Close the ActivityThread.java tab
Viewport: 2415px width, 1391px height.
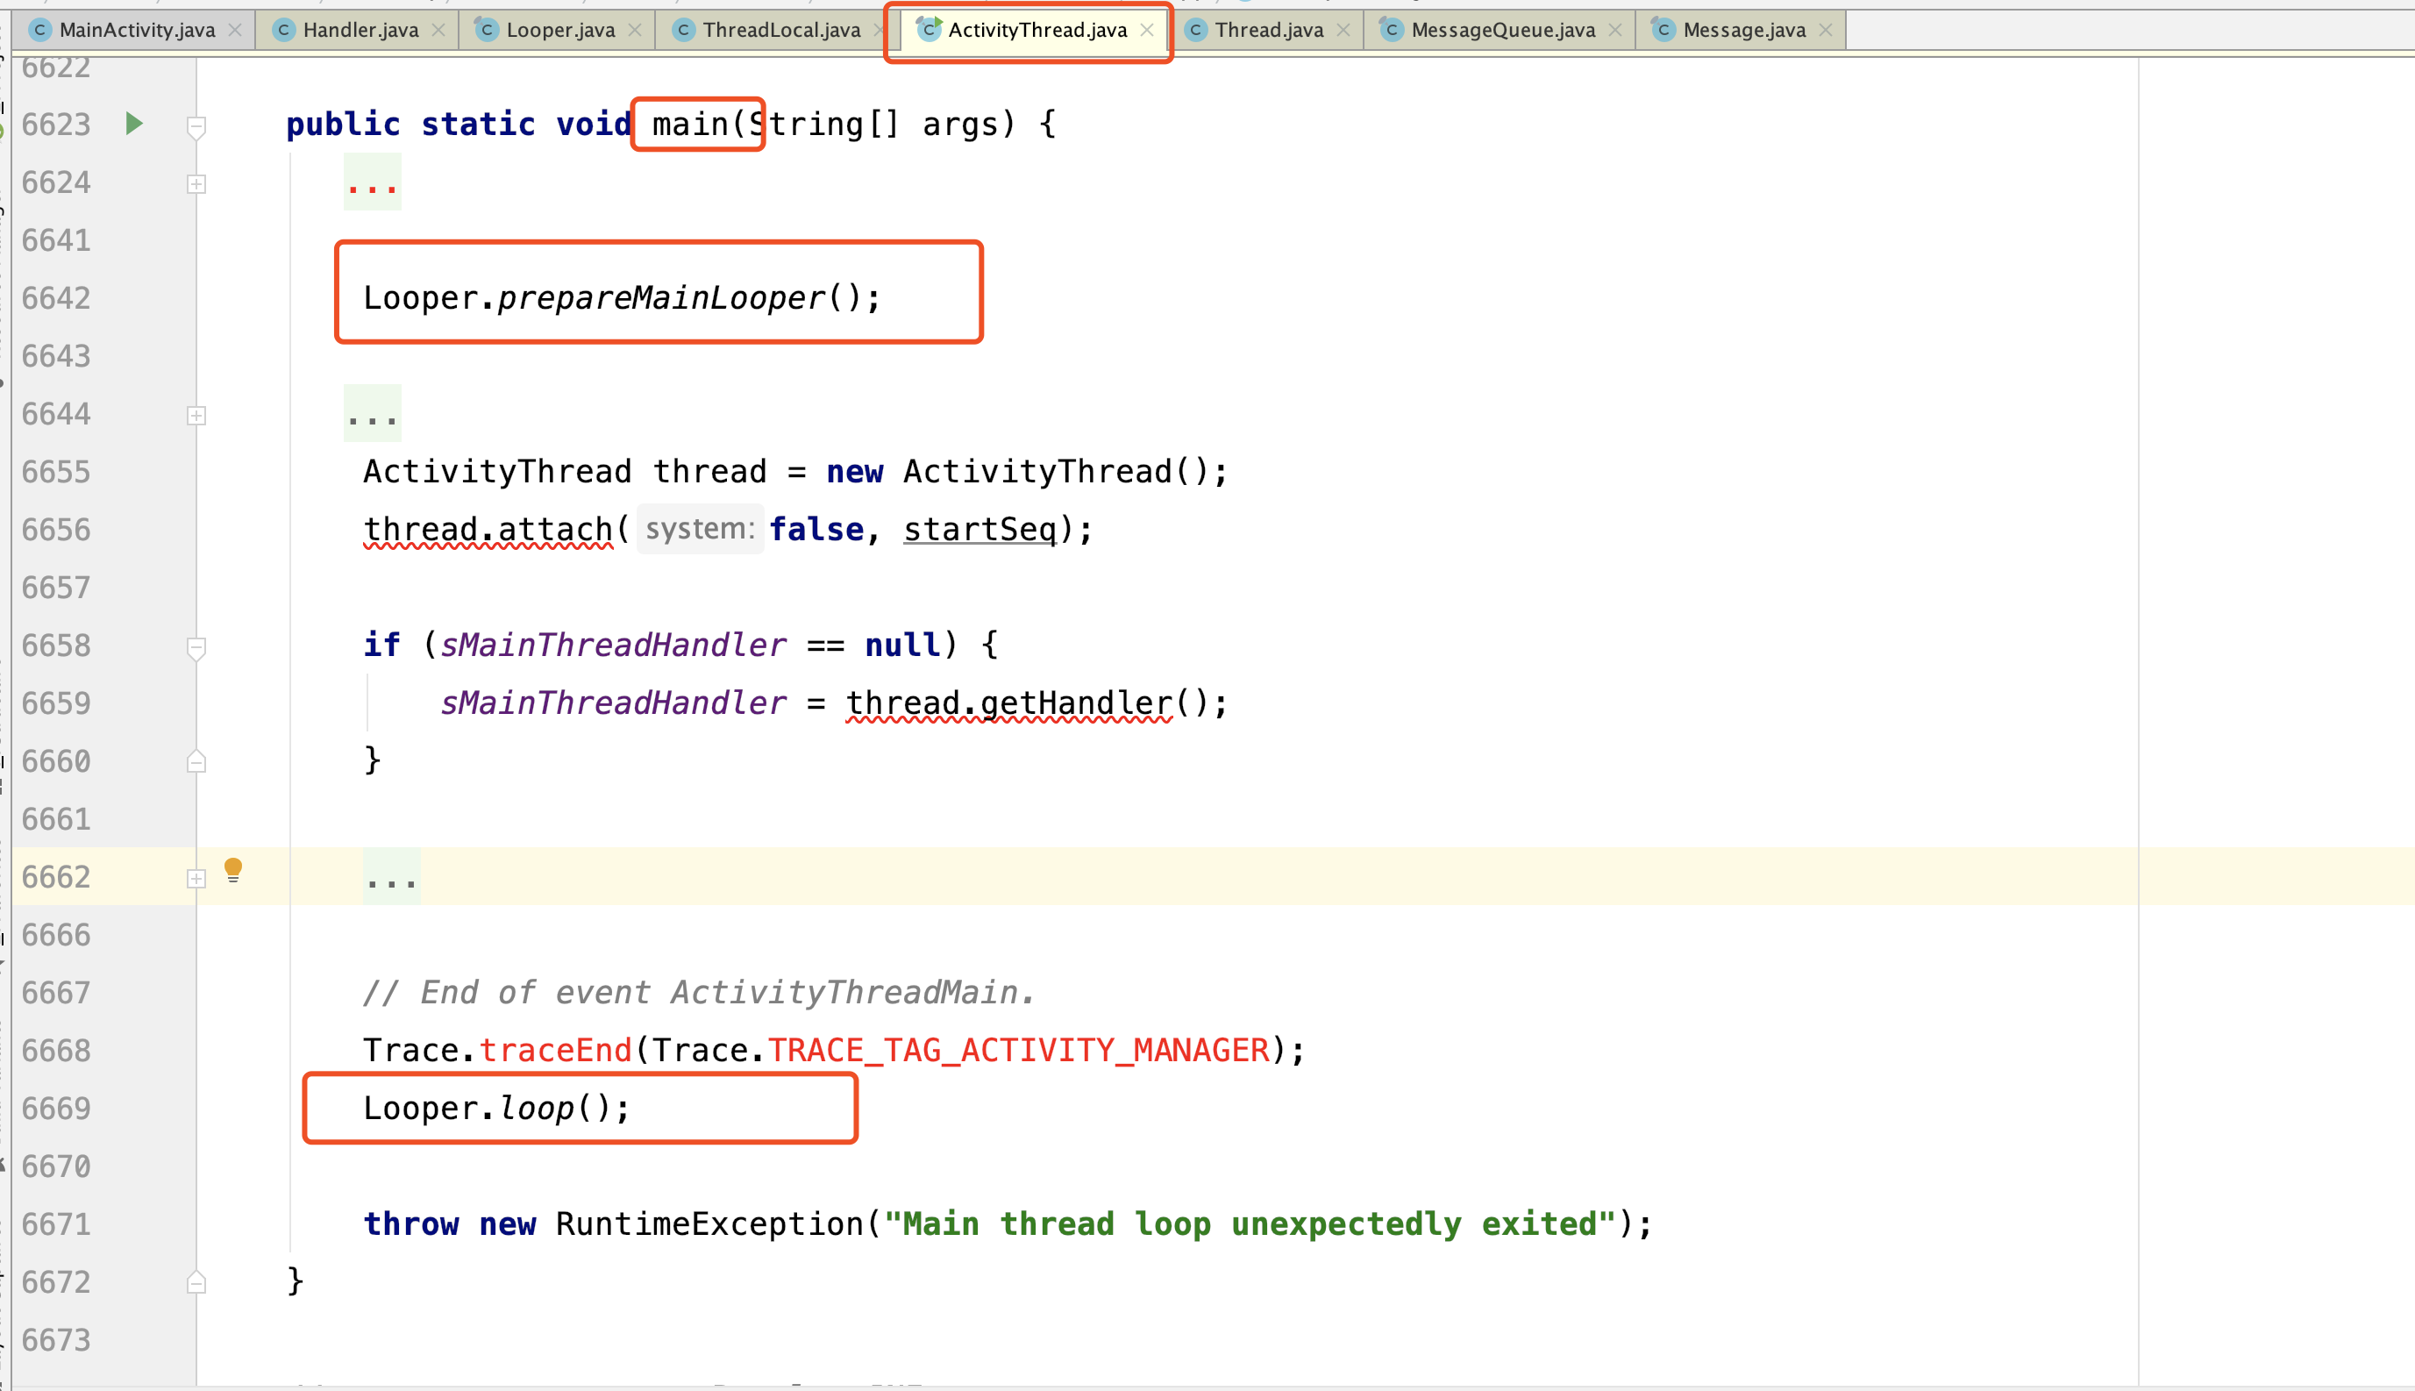click(1147, 31)
